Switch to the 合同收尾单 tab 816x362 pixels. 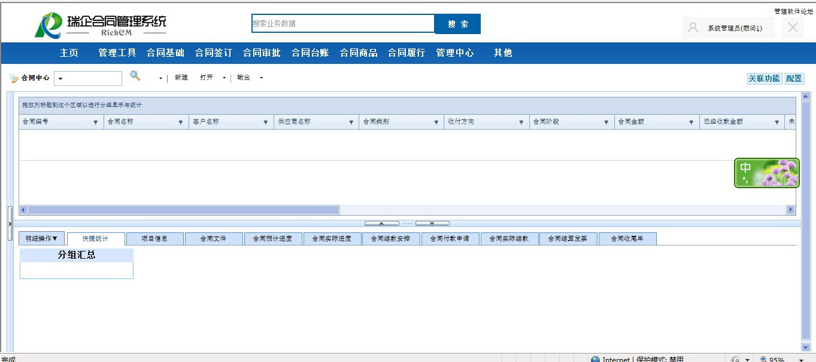[627, 239]
